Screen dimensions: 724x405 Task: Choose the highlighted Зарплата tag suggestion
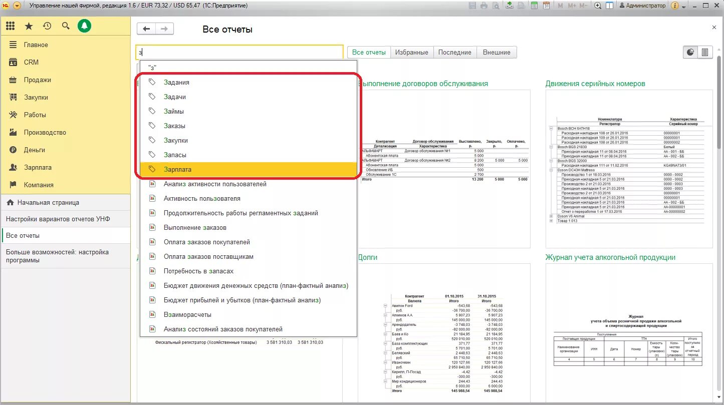coord(249,169)
